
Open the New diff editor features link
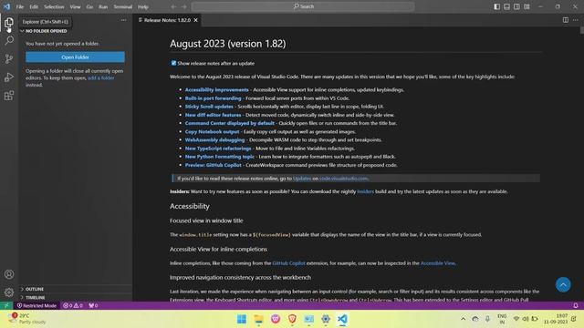213,115
